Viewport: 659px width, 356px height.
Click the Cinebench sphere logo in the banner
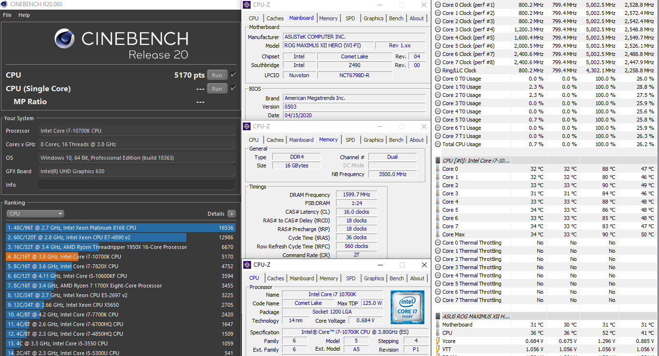[x=64, y=39]
